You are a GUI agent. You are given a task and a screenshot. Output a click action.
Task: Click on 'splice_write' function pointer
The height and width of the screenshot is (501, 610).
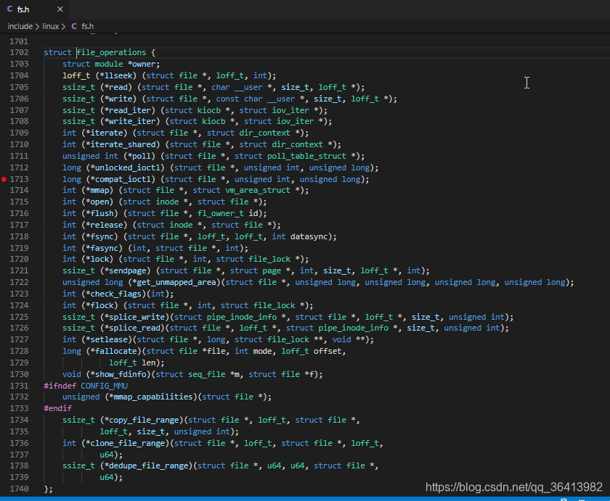[137, 318]
